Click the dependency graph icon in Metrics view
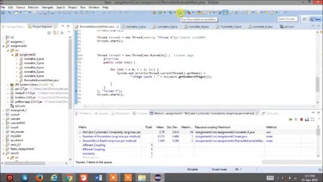 click(x=312, y=119)
